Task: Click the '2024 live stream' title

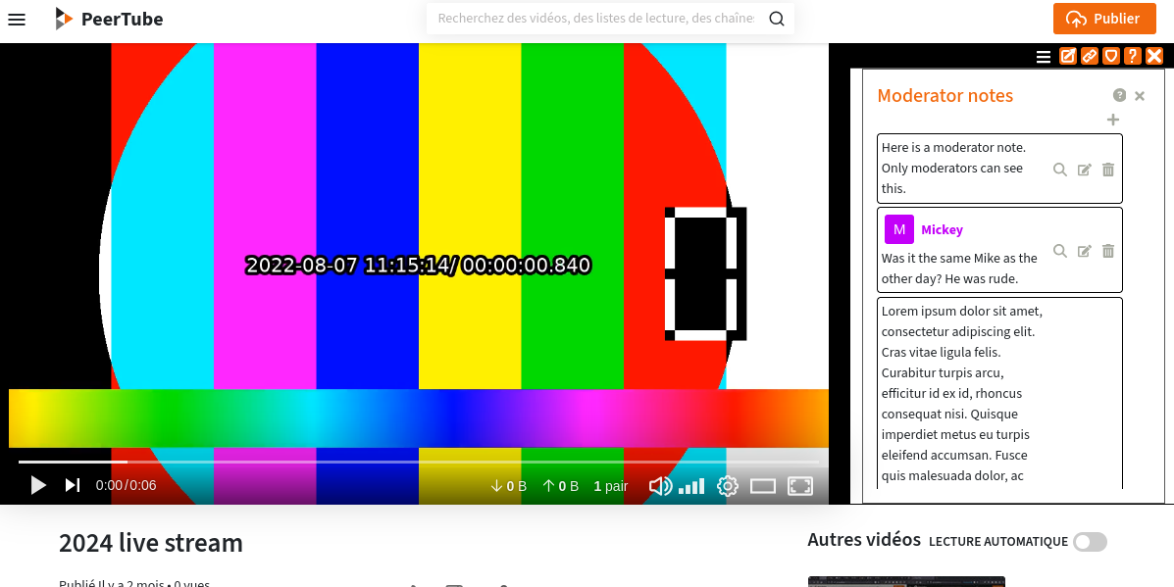Action: point(150,543)
